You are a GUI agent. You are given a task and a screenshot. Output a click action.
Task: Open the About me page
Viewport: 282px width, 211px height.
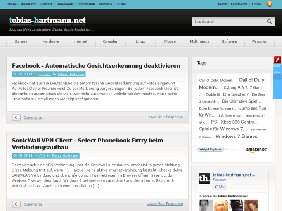(x=28, y=4)
